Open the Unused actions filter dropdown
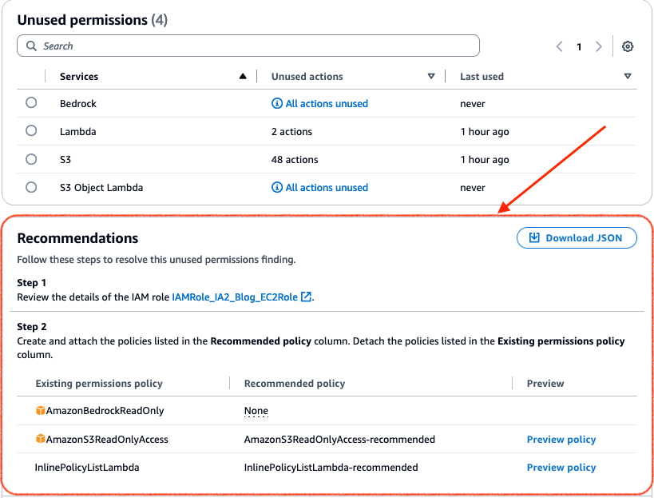Image resolution: width=654 pixels, height=498 pixels. [x=431, y=76]
